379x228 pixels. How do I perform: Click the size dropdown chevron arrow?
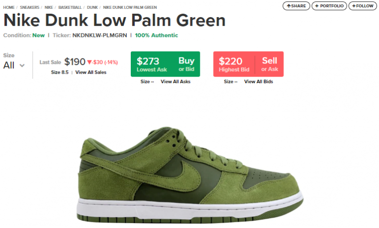click(x=22, y=65)
